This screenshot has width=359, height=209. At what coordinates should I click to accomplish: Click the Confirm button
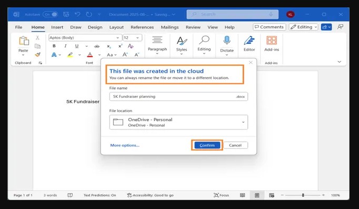(x=207, y=145)
